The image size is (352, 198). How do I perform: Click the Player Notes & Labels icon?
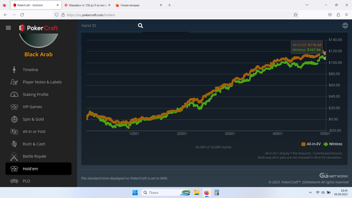tap(14, 82)
